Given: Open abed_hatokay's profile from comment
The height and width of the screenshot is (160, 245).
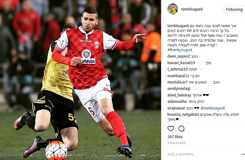Looking at the screenshot, I should coord(179,95).
